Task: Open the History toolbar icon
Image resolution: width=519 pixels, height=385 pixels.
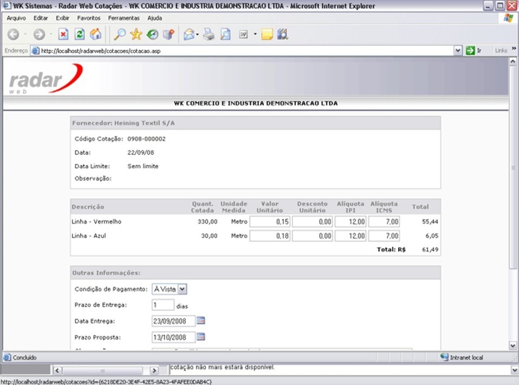Action: [x=152, y=35]
